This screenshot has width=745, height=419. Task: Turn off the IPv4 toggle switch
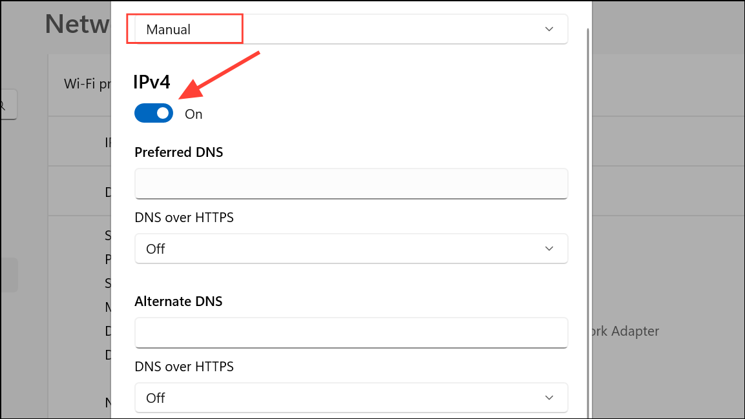click(x=154, y=114)
